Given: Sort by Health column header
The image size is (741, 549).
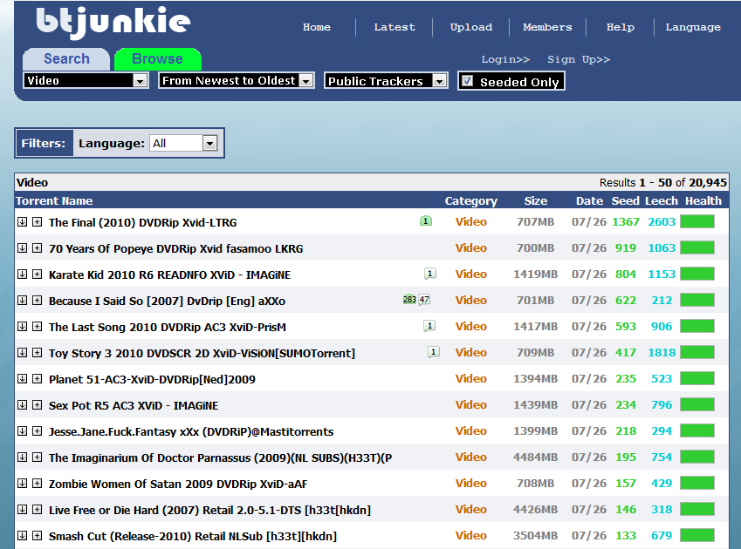Looking at the screenshot, I should pyautogui.click(x=703, y=201).
